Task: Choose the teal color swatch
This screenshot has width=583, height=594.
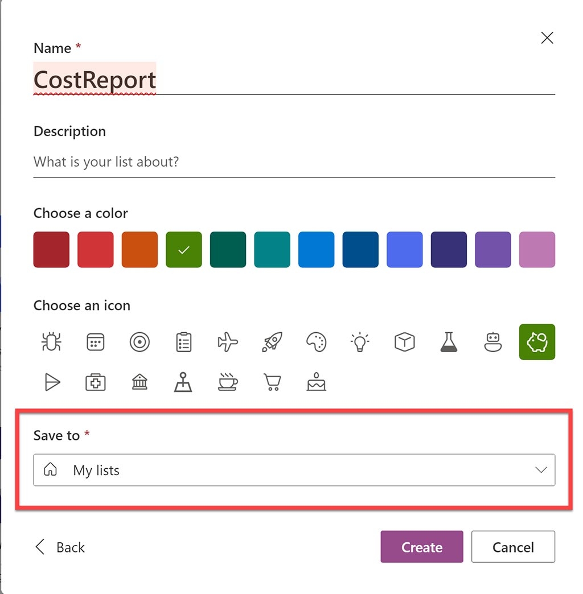Action: 272,249
